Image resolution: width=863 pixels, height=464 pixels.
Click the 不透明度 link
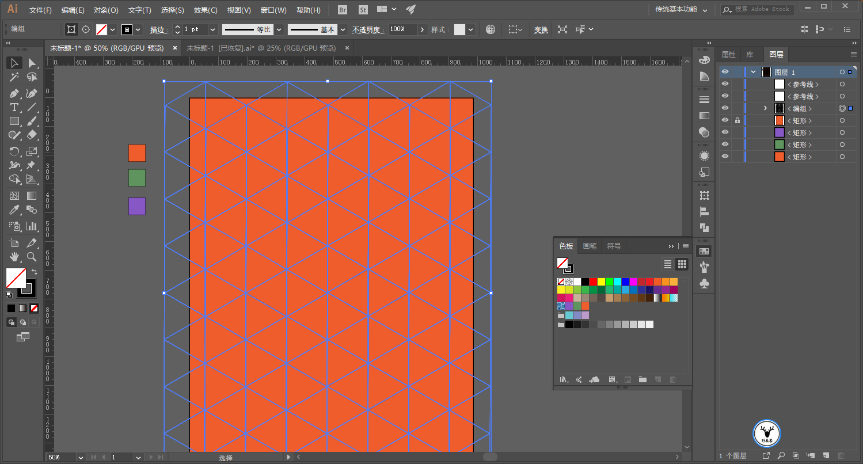[x=368, y=29]
